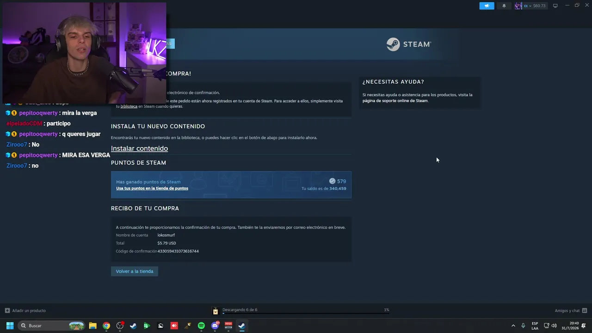Viewport: 592px width, 333px height.
Task: Open the volume tray icon
Action: (x=554, y=326)
